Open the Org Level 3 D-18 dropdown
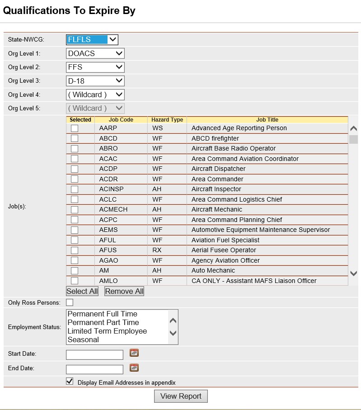The height and width of the screenshot is (410, 361). [x=95, y=81]
